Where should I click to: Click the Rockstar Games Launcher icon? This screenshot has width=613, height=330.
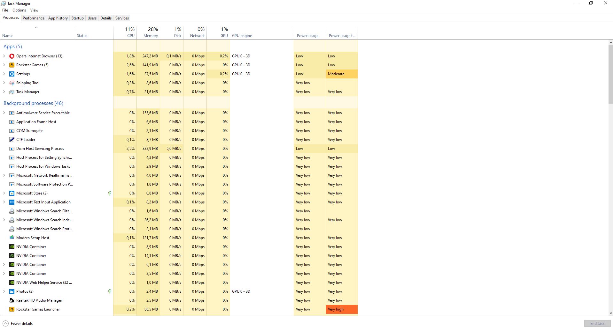click(12, 309)
